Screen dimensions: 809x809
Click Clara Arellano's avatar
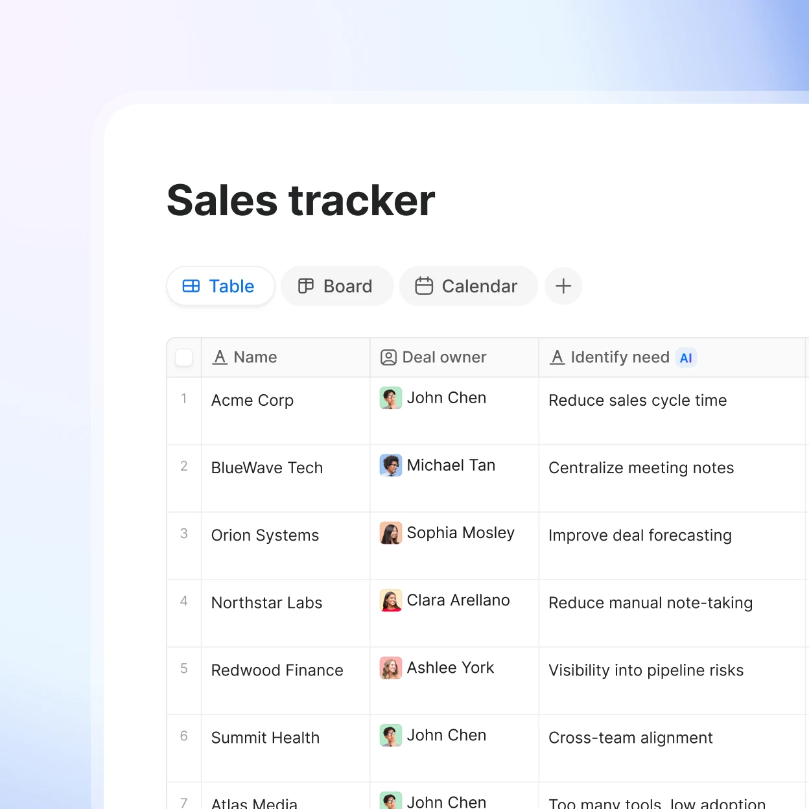click(391, 600)
